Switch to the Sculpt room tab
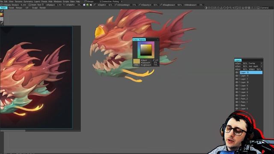The image size is (274, 154). [x=35, y=8]
